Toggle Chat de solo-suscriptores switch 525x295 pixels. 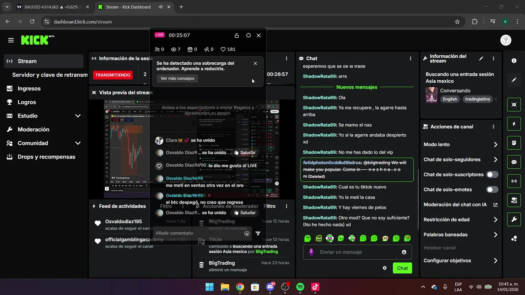[x=492, y=175]
